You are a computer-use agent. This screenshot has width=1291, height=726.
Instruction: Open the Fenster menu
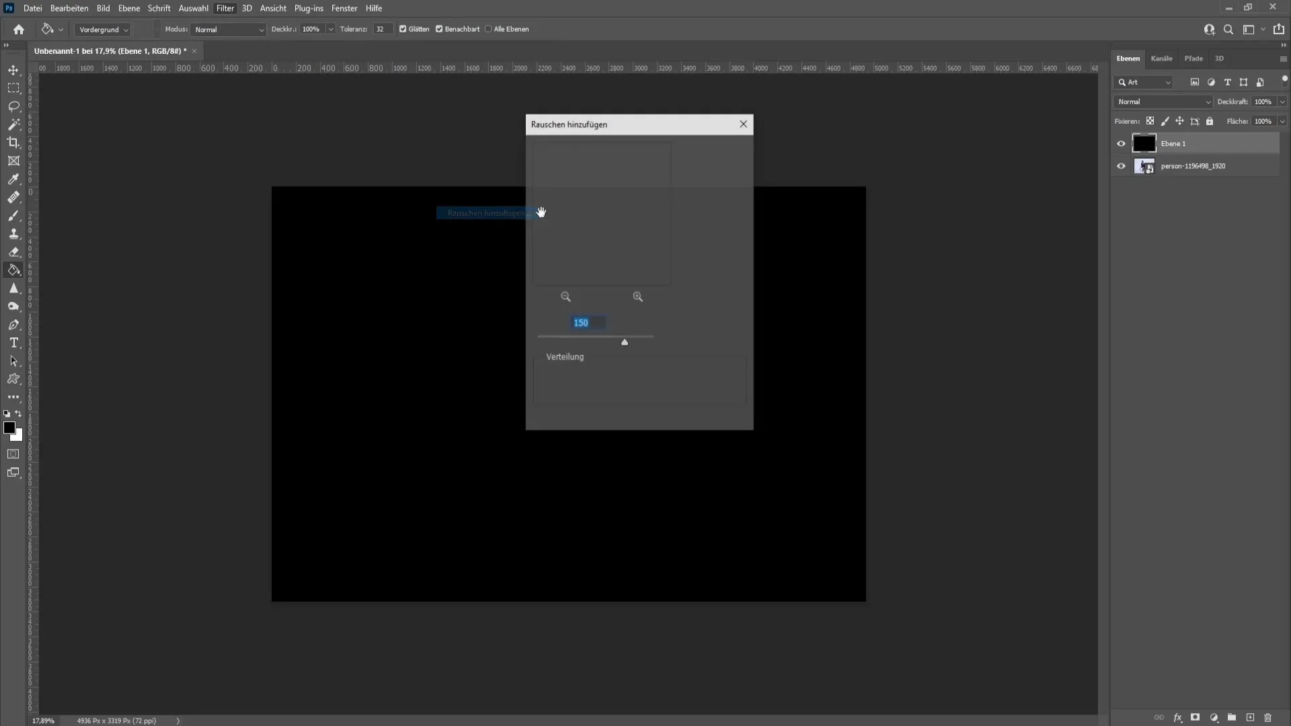coord(344,8)
